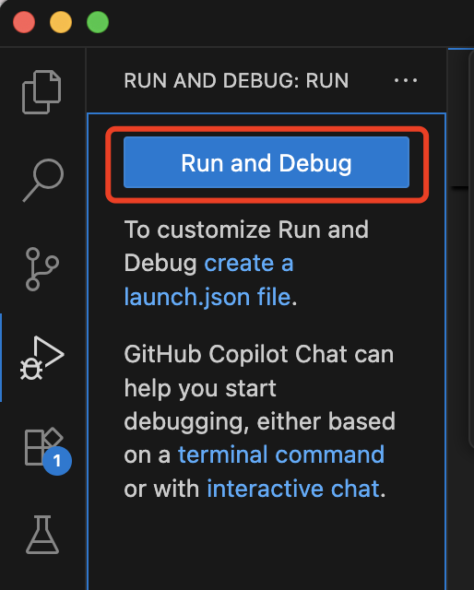Open the Search magnifier view
This screenshot has width=474, height=590.
tap(43, 181)
